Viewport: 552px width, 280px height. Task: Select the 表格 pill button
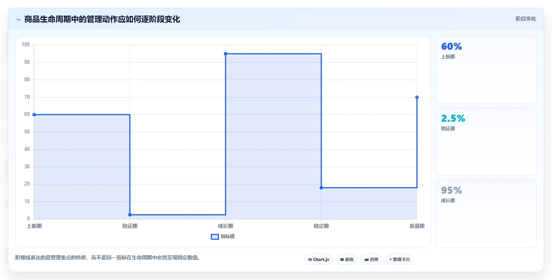(x=347, y=259)
